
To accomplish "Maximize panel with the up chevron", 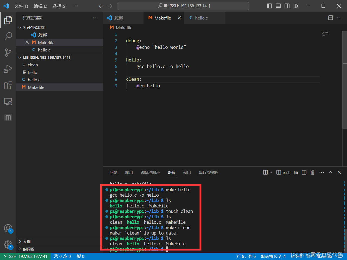I will click(330, 172).
